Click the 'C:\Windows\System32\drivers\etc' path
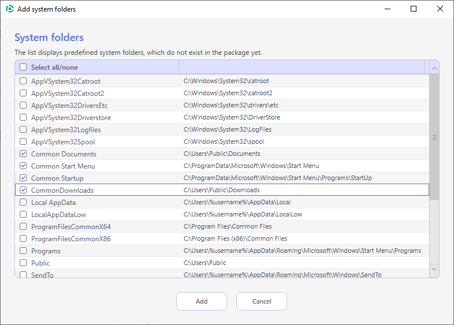The height and width of the screenshot is (325, 454). click(x=231, y=105)
